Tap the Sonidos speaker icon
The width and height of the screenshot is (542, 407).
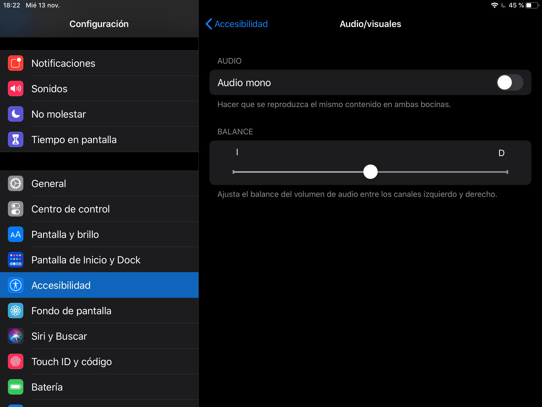(x=16, y=89)
